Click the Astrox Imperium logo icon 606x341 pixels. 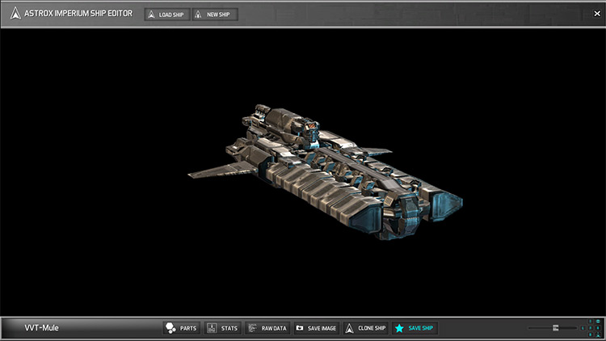(15, 13)
